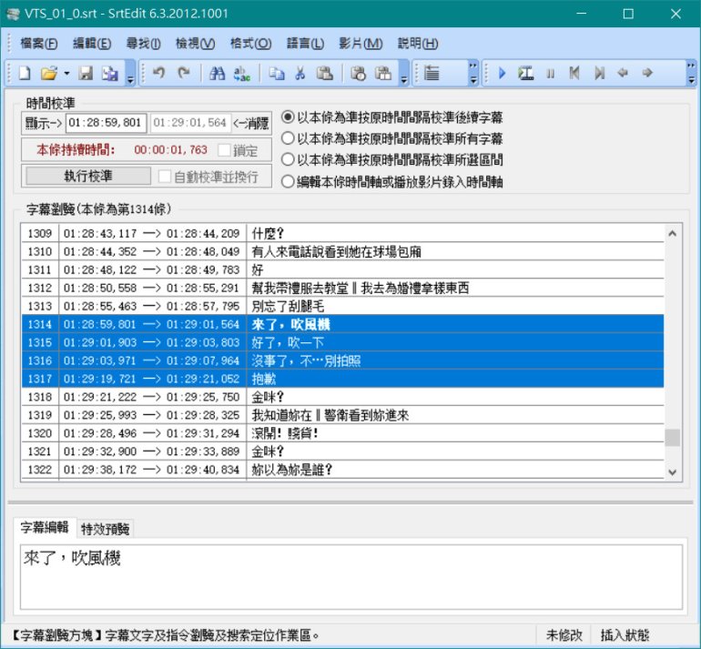Select subtitle row 1315 好了，吹一下
The image size is (701, 649).
tap(342, 342)
